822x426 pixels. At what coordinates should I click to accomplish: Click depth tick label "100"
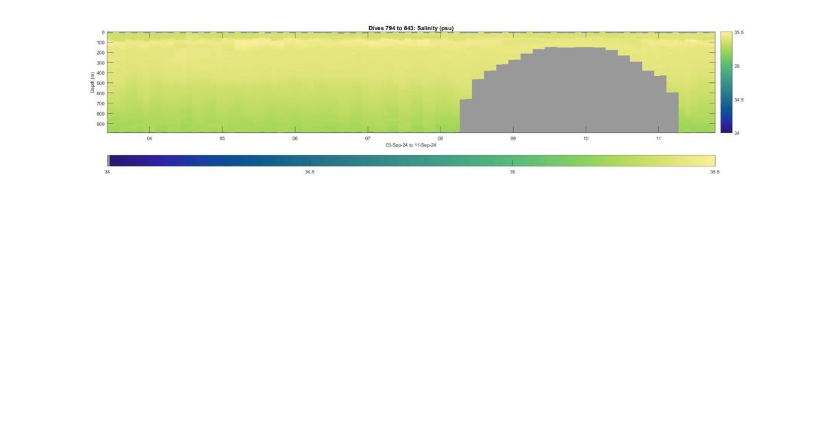pos(100,42)
